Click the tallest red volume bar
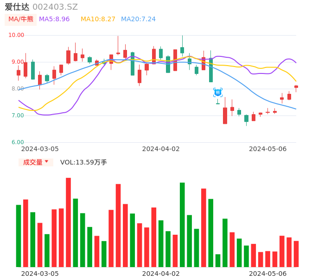This screenshot has width=318, height=280. click(x=68, y=222)
